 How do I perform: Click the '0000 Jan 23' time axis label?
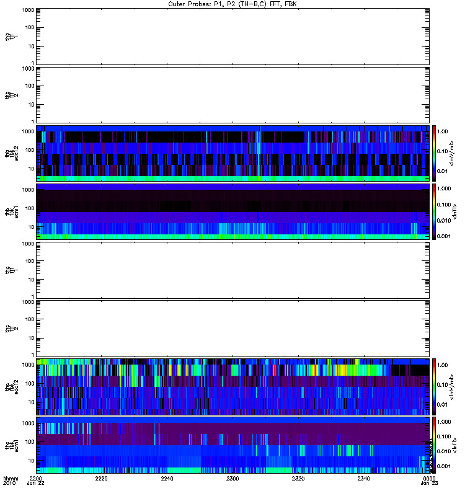[429, 481]
